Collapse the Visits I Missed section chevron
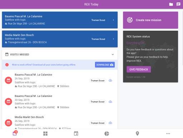183x138 pixels. tap(113, 55)
